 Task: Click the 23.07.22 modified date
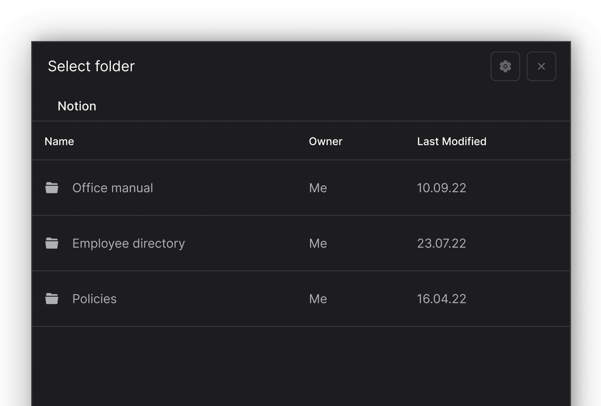pyautogui.click(x=441, y=243)
